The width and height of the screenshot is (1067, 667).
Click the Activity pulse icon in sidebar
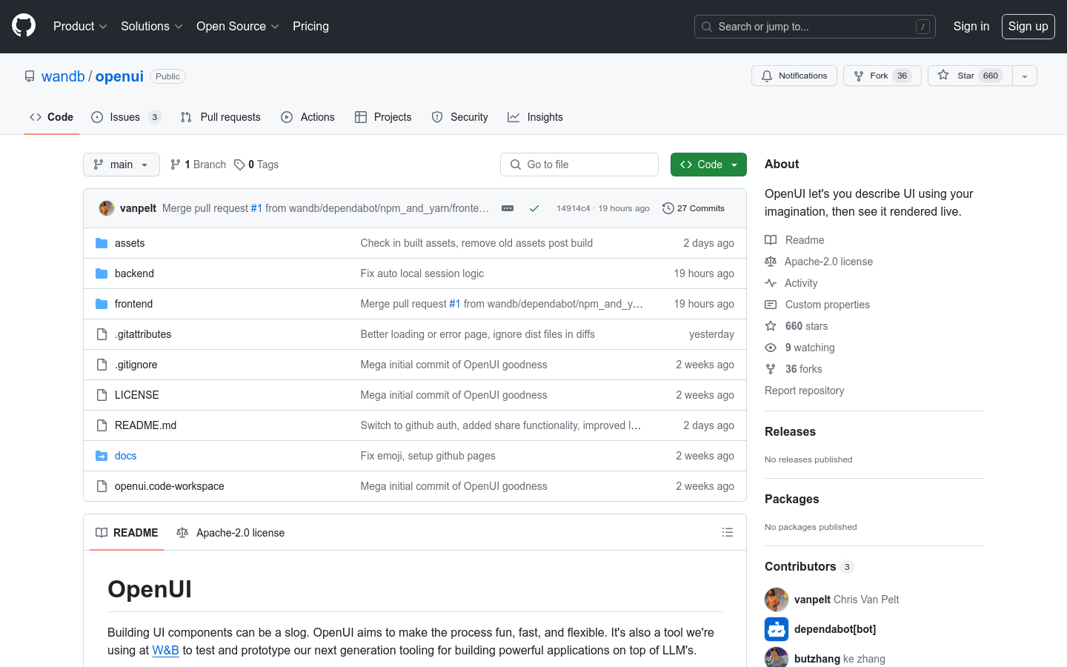[x=771, y=282]
